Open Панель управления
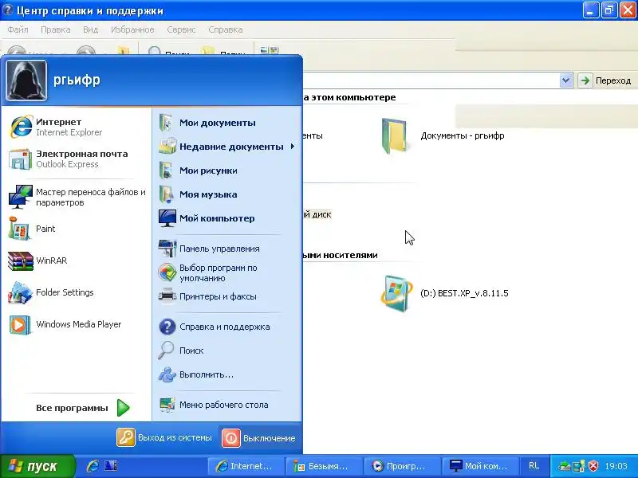 point(227,249)
